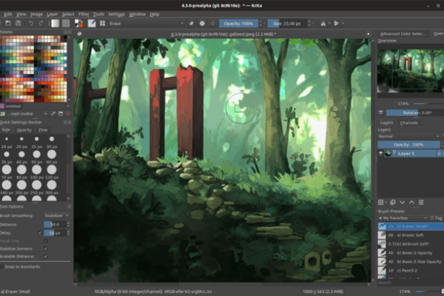Edit the selected palette swatch
This screenshot has width=444, height=296.
tap(53, 113)
